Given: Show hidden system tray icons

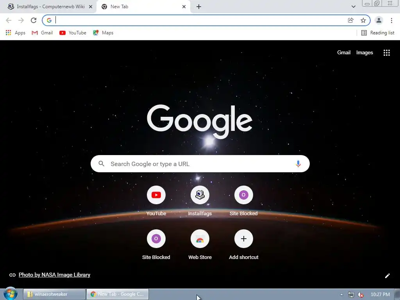Looking at the screenshot, I should [341, 295].
